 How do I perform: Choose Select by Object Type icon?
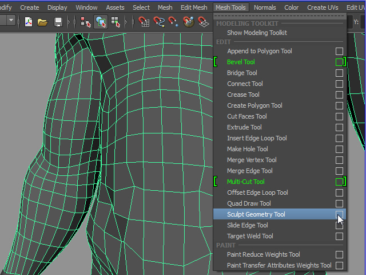[101, 22]
